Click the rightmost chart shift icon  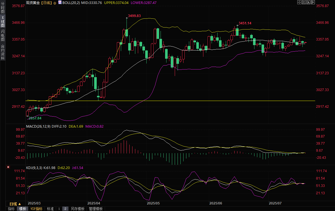(x=313, y=2)
